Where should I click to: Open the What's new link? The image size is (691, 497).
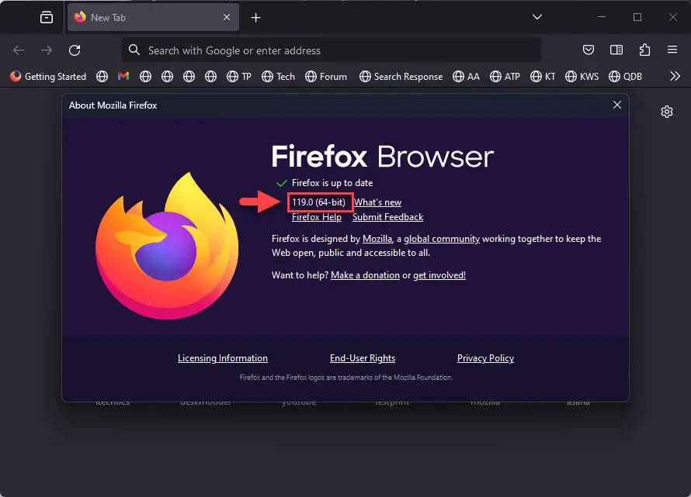pos(377,202)
